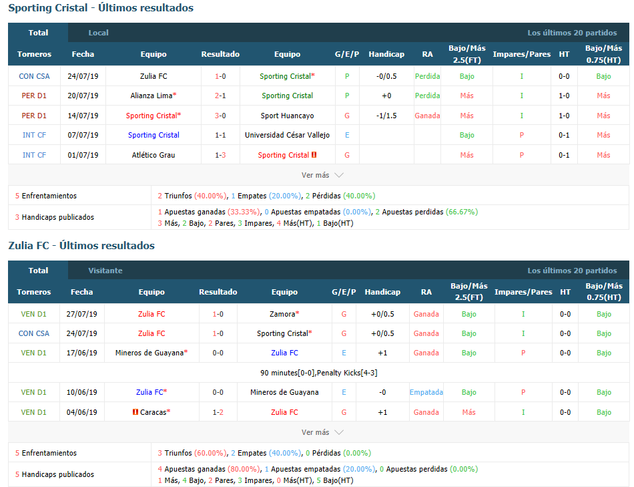Open Zulia FC in the Sporting Cristal table
The width and height of the screenshot is (634, 487).
click(153, 76)
